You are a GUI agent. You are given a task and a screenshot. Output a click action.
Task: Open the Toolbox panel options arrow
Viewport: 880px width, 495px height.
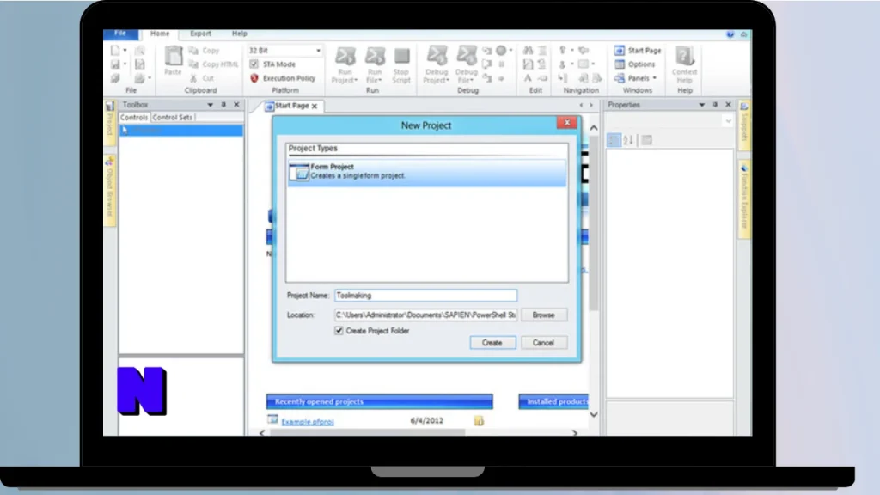click(x=210, y=105)
